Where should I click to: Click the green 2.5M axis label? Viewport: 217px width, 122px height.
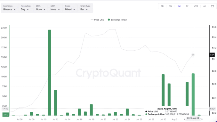click(6, 115)
